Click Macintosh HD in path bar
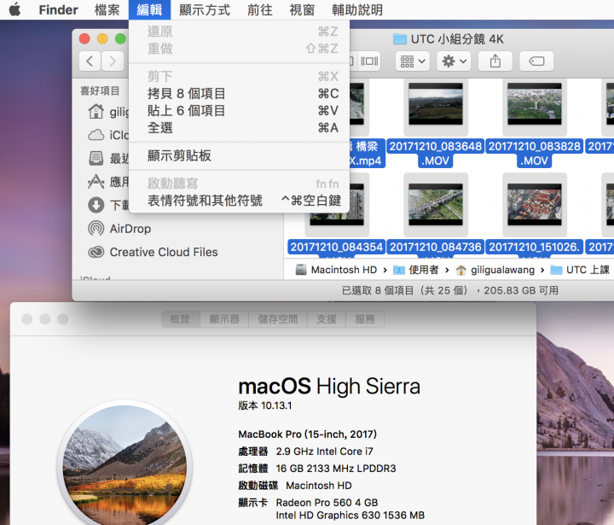The height and width of the screenshot is (525, 614). tap(336, 270)
